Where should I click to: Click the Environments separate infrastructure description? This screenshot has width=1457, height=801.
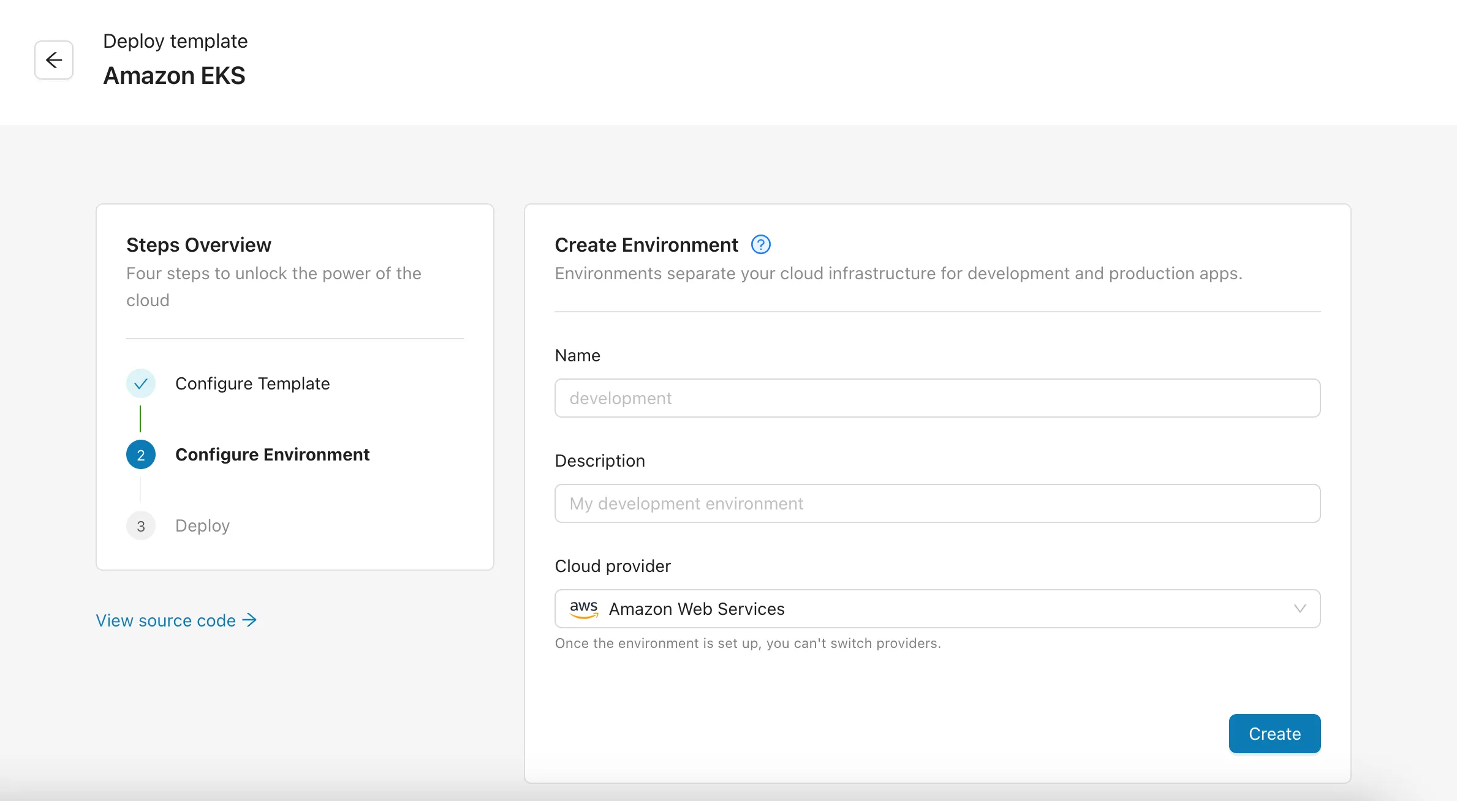[898, 273]
